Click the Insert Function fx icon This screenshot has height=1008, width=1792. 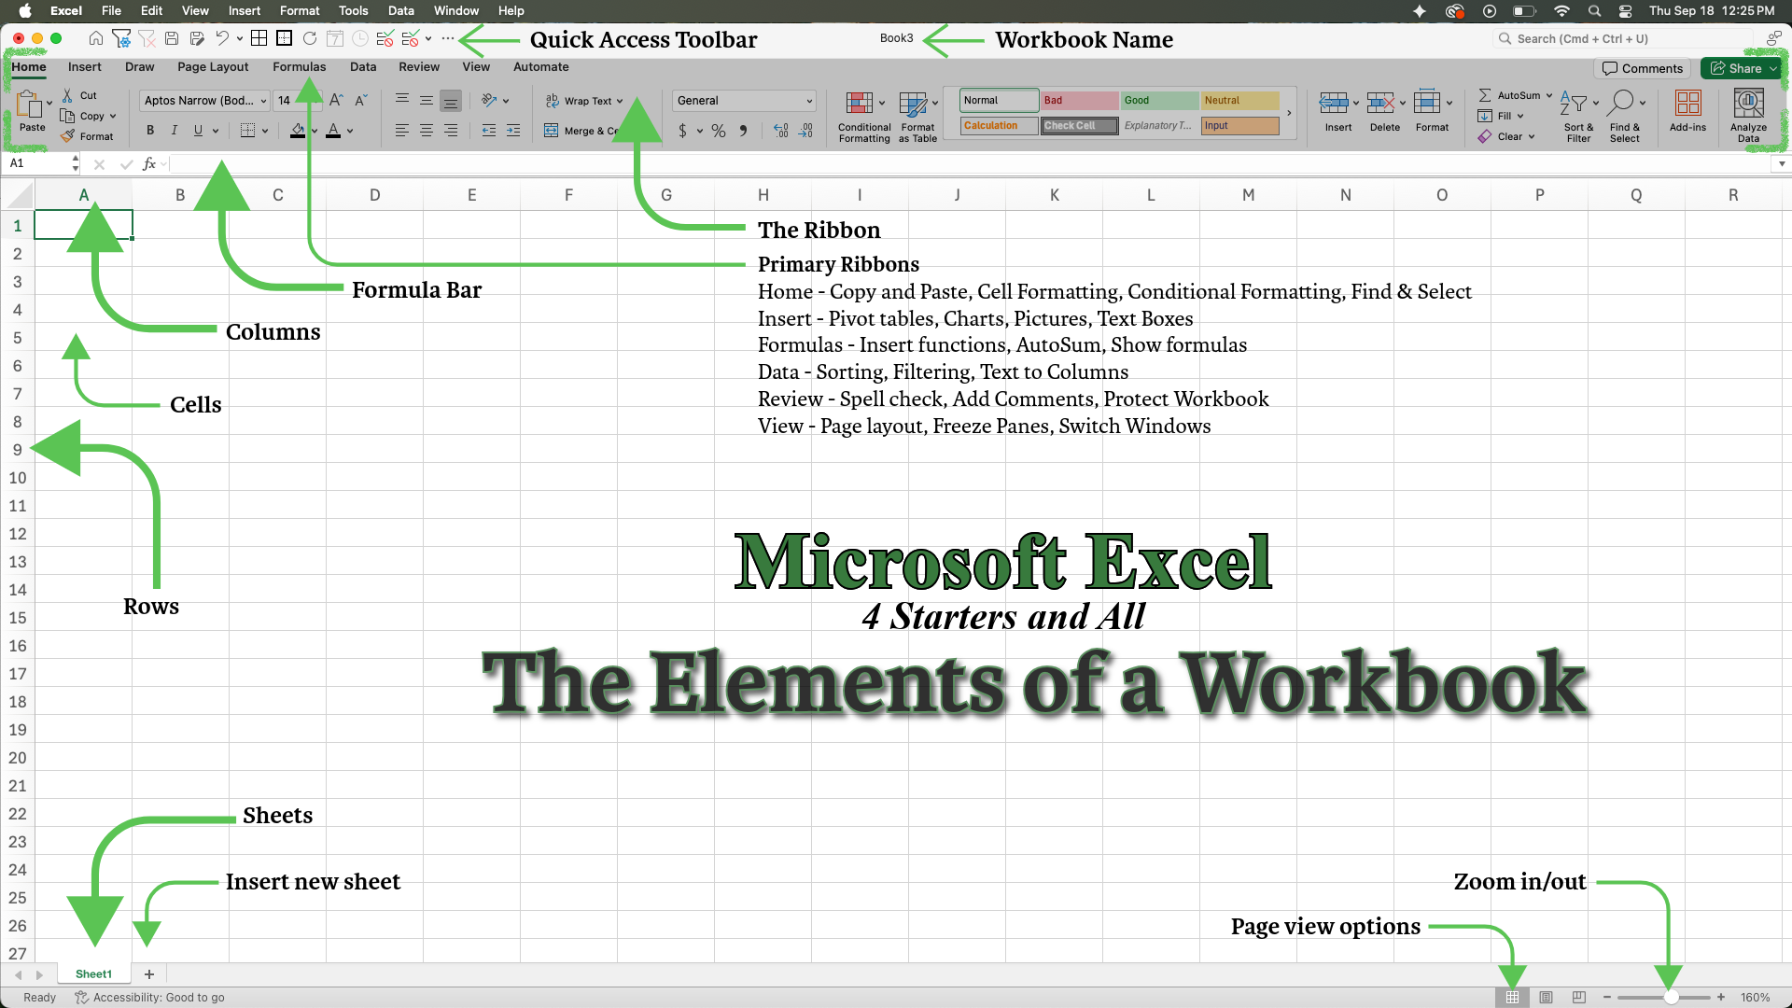148,164
